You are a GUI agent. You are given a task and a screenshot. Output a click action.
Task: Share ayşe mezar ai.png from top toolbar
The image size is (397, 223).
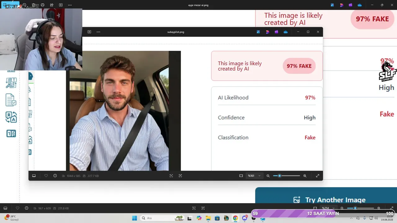[x=51, y=5]
